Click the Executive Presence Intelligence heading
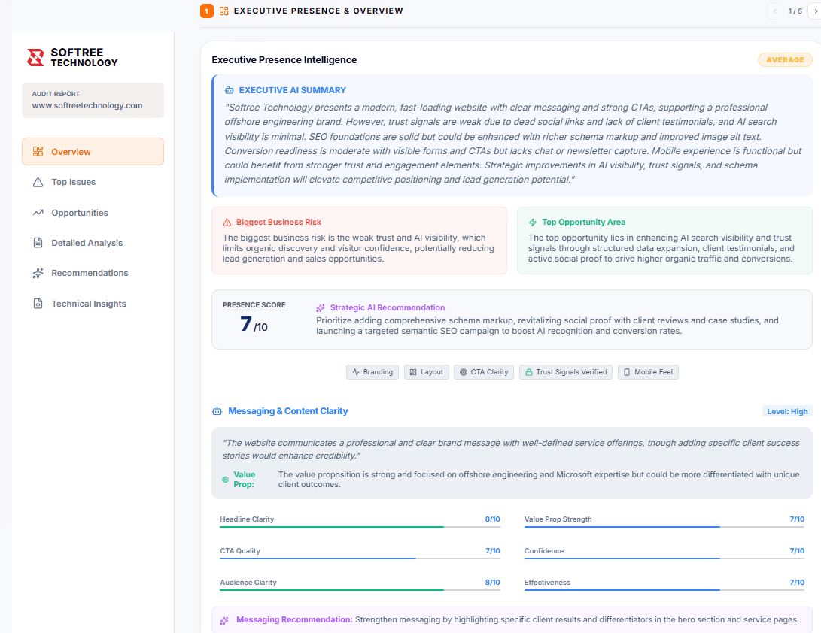The width and height of the screenshot is (821, 633). pyautogui.click(x=284, y=59)
